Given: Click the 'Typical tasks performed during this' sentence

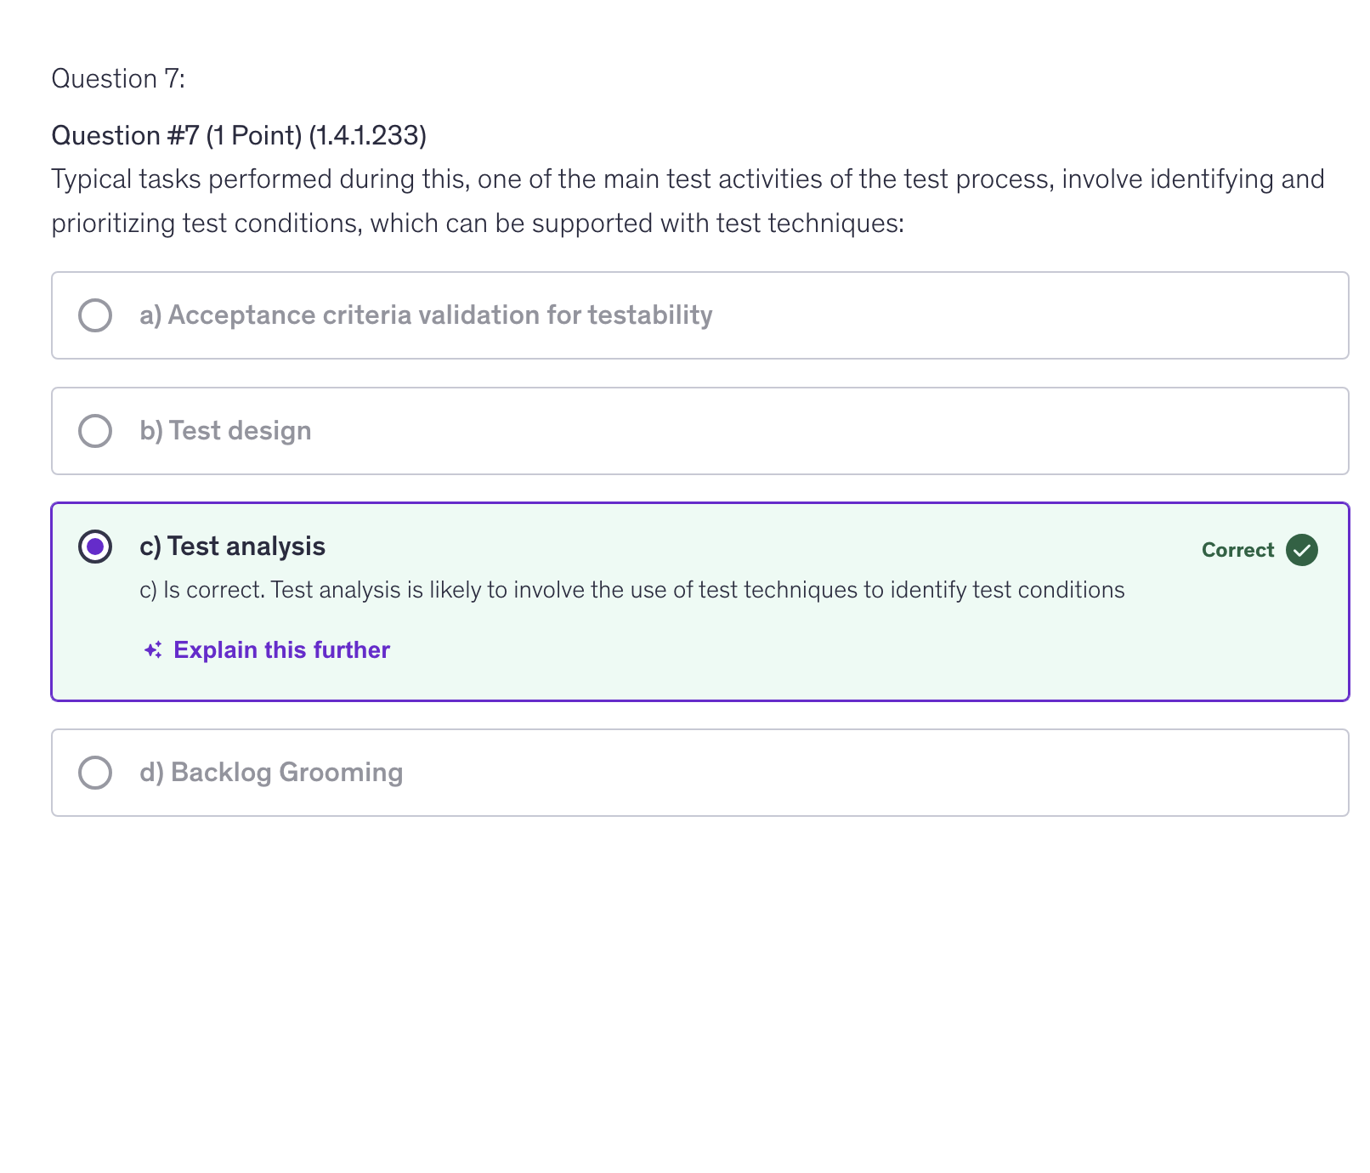Looking at the screenshot, I should click(687, 179).
